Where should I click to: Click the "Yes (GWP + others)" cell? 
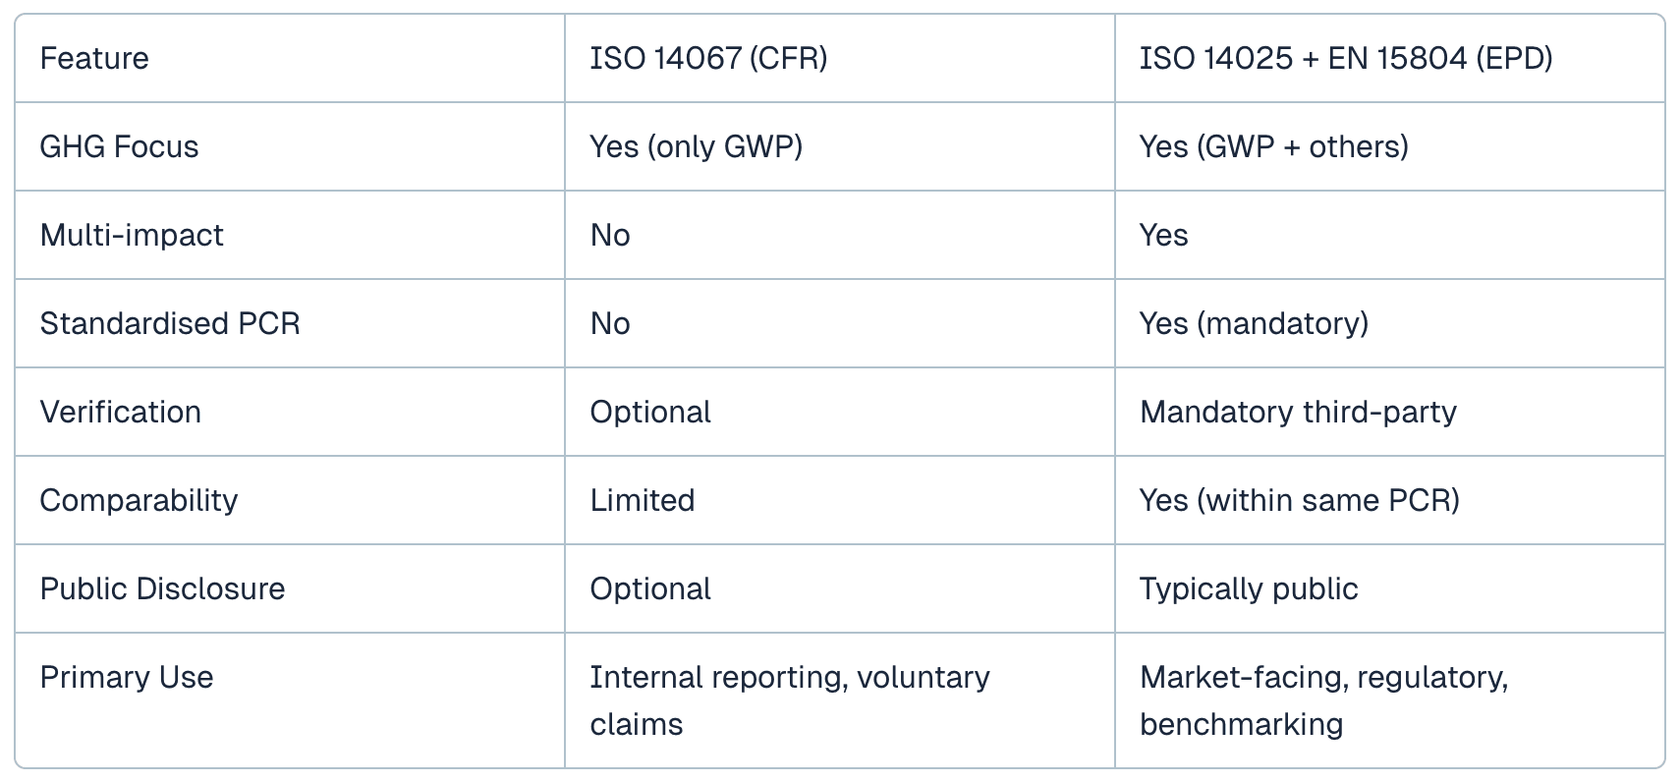[x=1273, y=146]
